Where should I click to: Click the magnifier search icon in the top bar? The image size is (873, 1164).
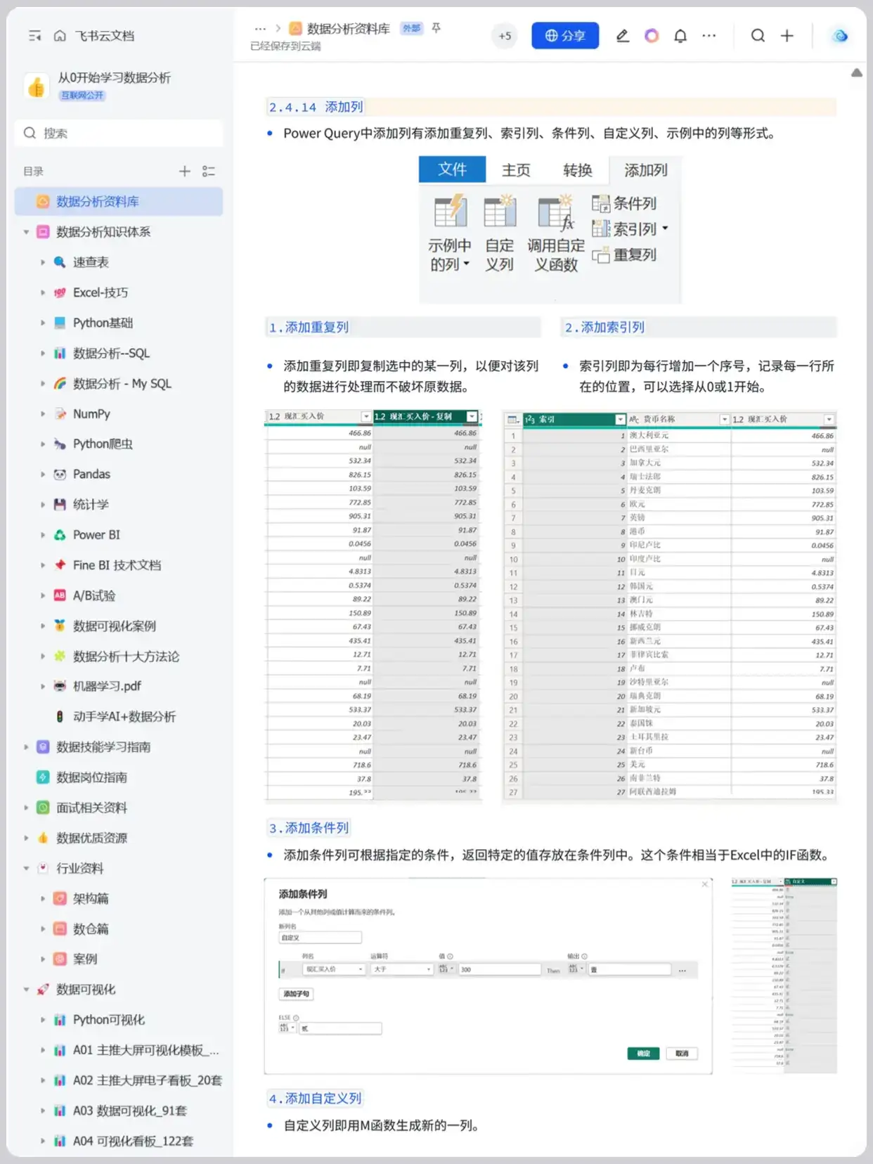click(758, 36)
